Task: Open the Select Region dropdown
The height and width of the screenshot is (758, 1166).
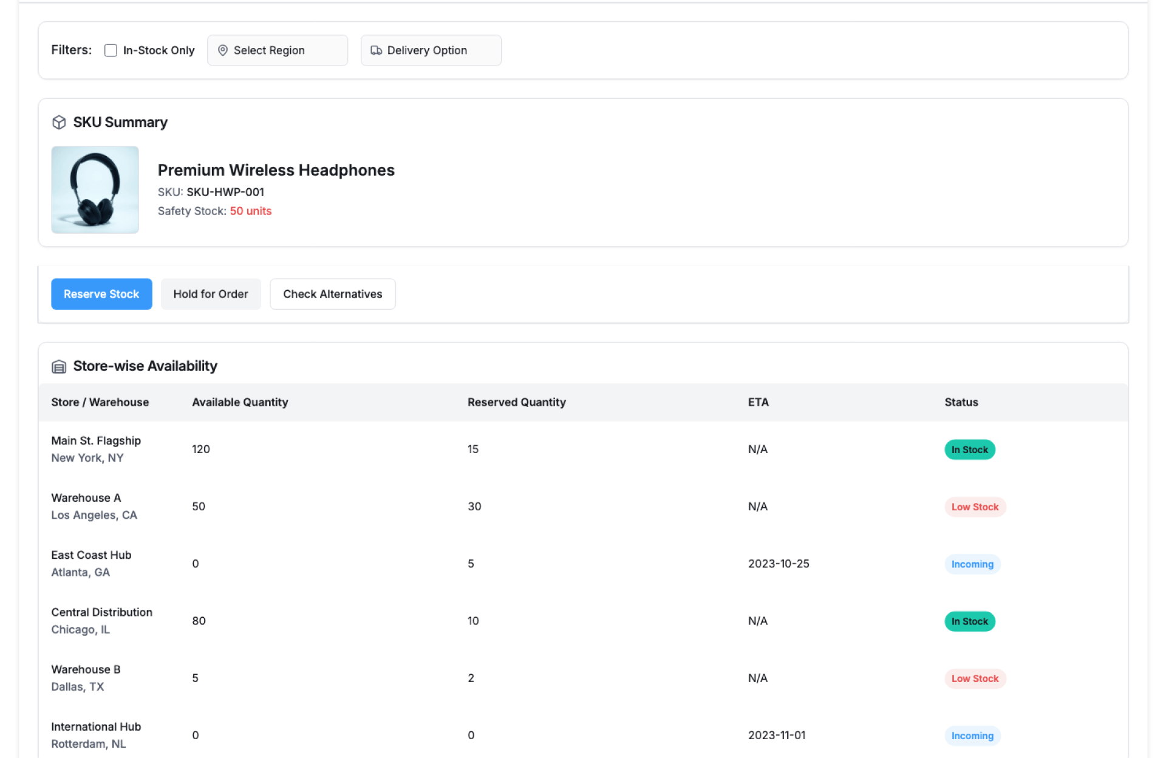Action: point(278,50)
